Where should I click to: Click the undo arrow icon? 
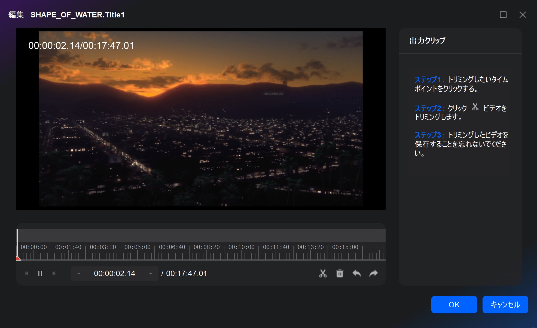(356, 273)
